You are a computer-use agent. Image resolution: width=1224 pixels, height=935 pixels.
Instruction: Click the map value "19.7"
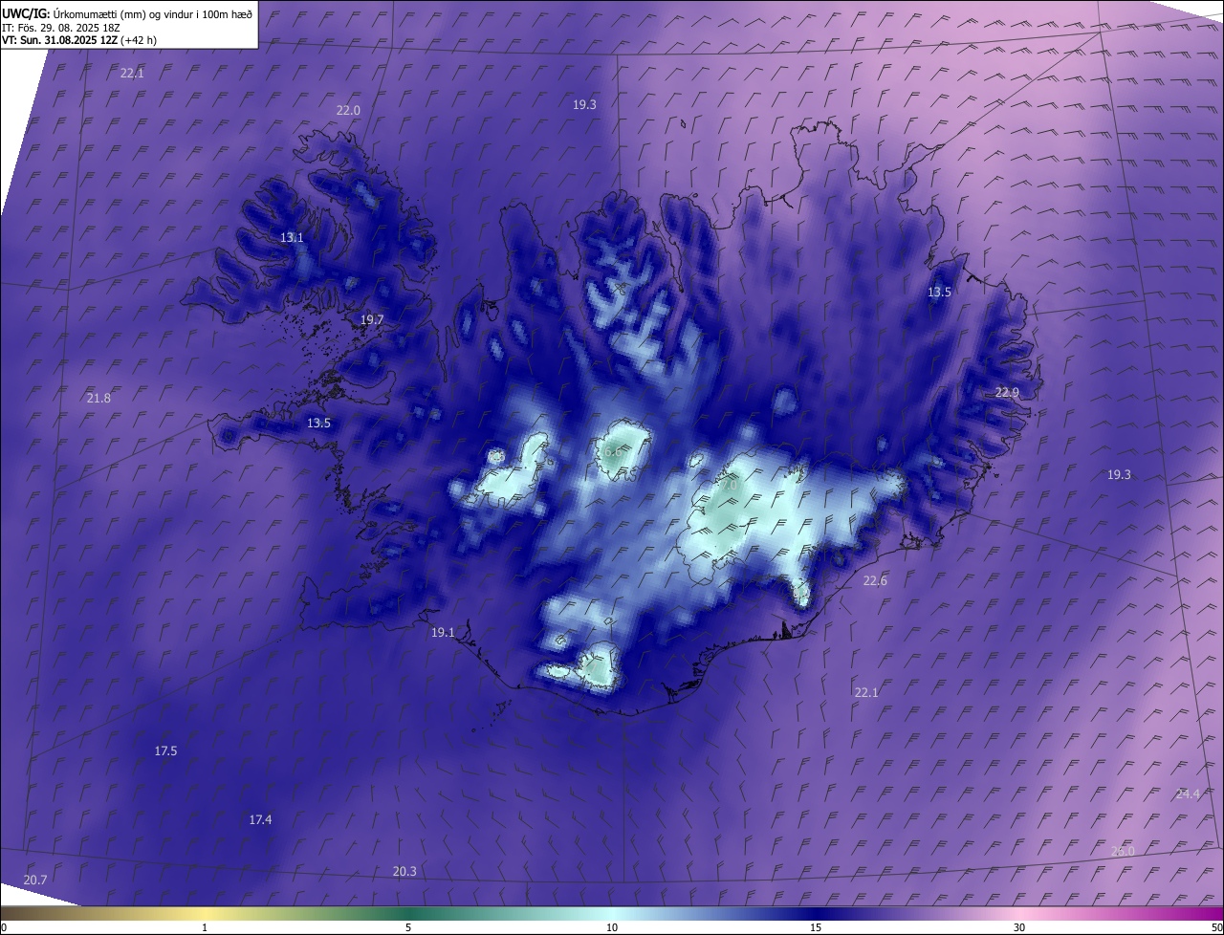tap(372, 320)
